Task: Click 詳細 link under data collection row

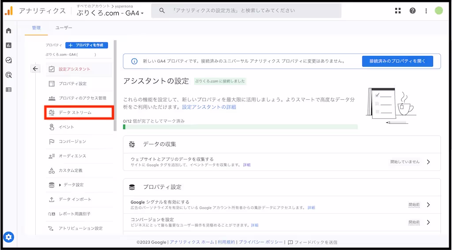Action: pyautogui.click(x=247, y=165)
